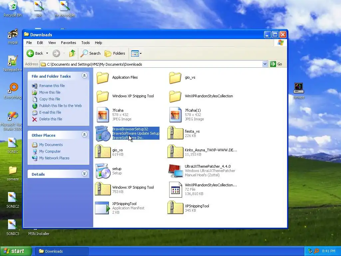Click Copy this file
Screen dimensions: 341x256
coord(50,99)
